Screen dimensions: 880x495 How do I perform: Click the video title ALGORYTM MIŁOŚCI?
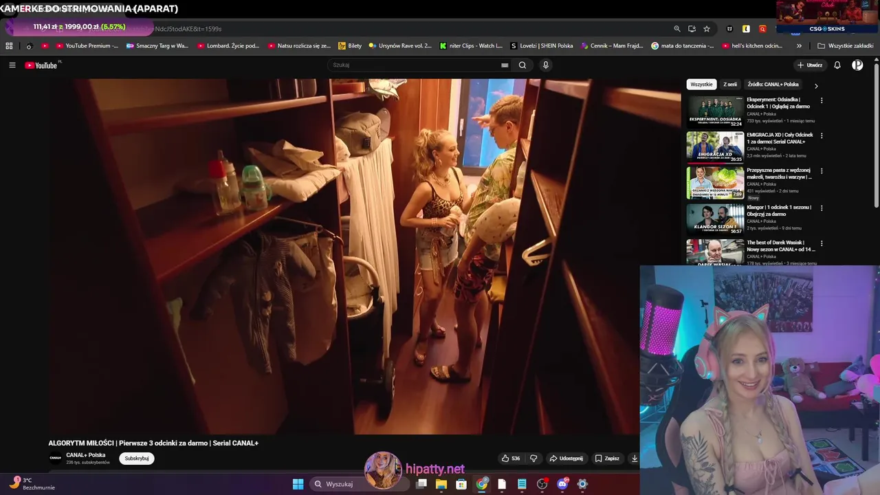point(153,443)
